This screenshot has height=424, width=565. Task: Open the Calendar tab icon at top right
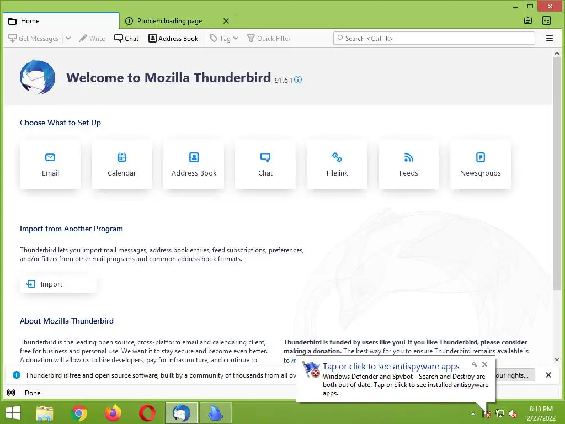click(528, 20)
